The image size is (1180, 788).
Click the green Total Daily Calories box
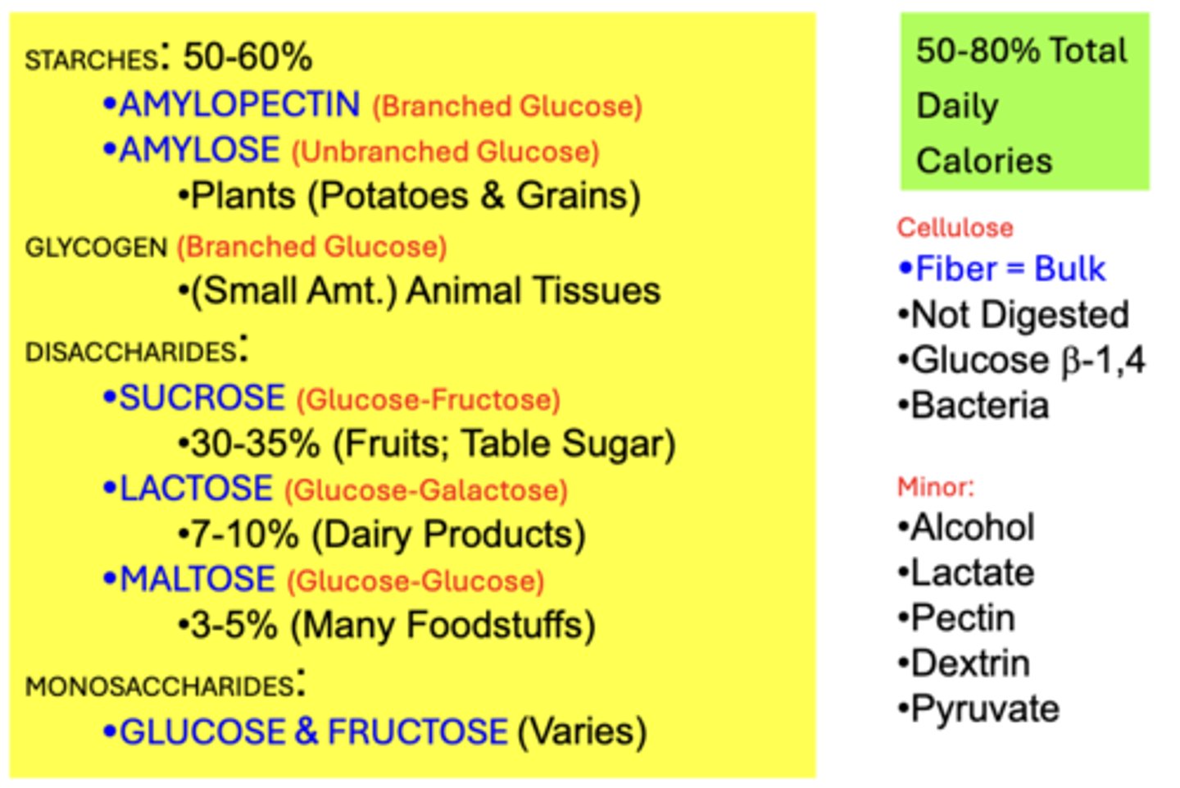(1023, 102)
